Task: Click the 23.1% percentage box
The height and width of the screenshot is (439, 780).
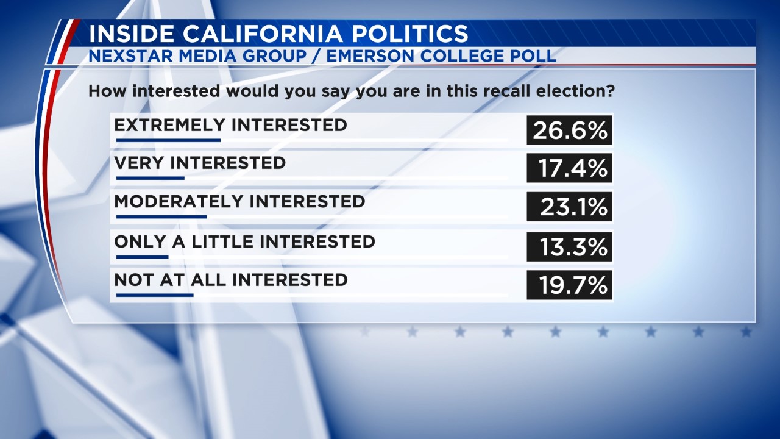Action: [569, 207]
